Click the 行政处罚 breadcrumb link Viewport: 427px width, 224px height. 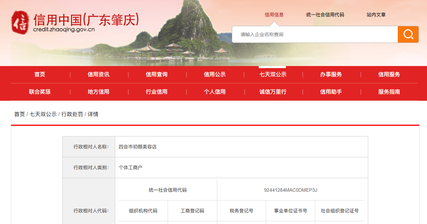pos(72,114)
